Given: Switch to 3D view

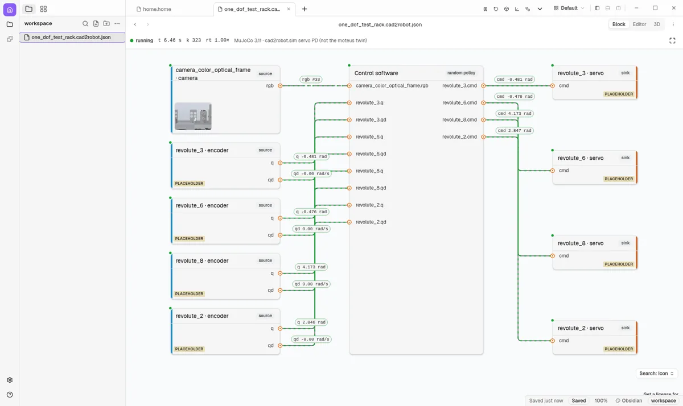Looking at the screenshot, I should coord(657,24).
